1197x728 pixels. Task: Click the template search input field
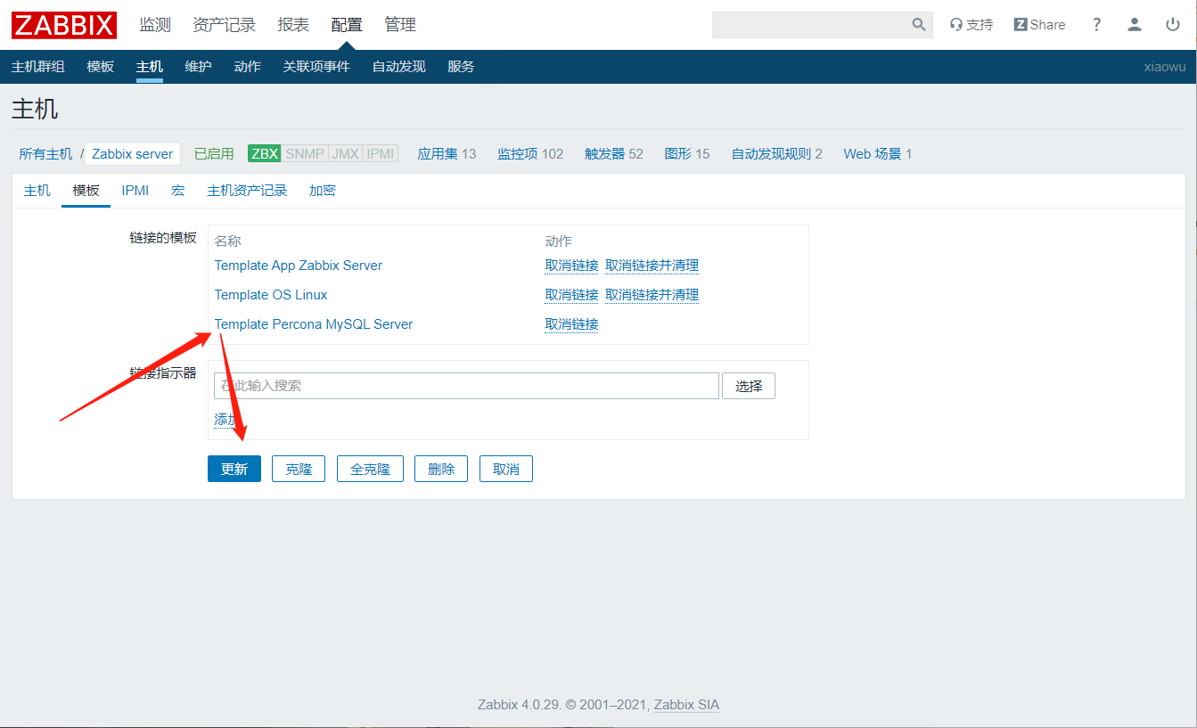pos(466,386)
